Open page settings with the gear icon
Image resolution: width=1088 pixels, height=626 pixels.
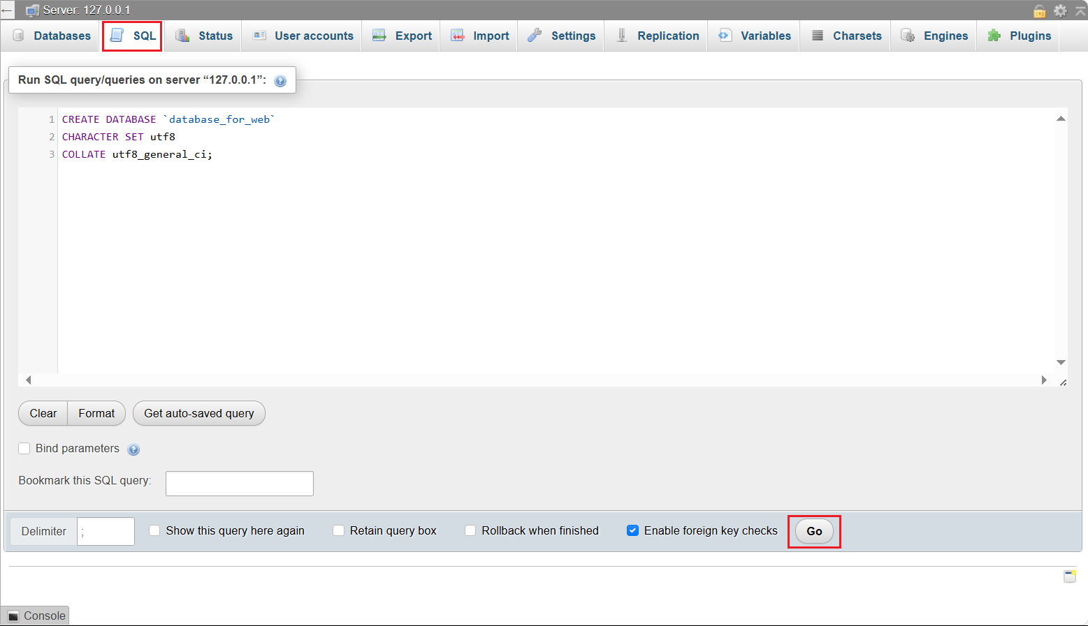(1060, 10)
